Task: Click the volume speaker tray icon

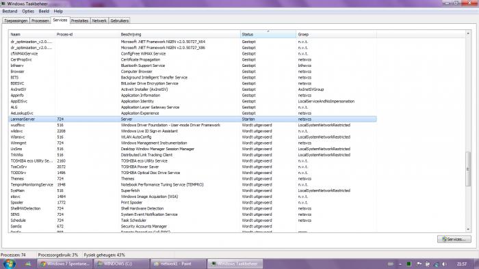Action: (444, 264)
